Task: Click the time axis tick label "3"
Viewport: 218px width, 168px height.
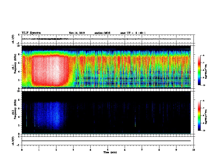Action: click(73, 150)
